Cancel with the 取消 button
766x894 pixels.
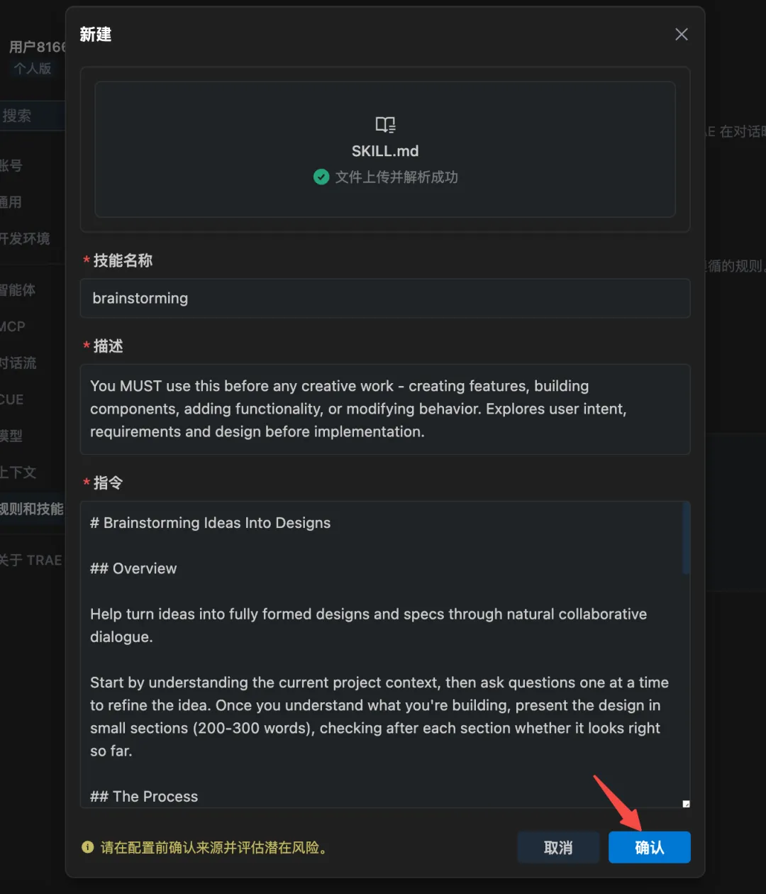coord(558,847)
